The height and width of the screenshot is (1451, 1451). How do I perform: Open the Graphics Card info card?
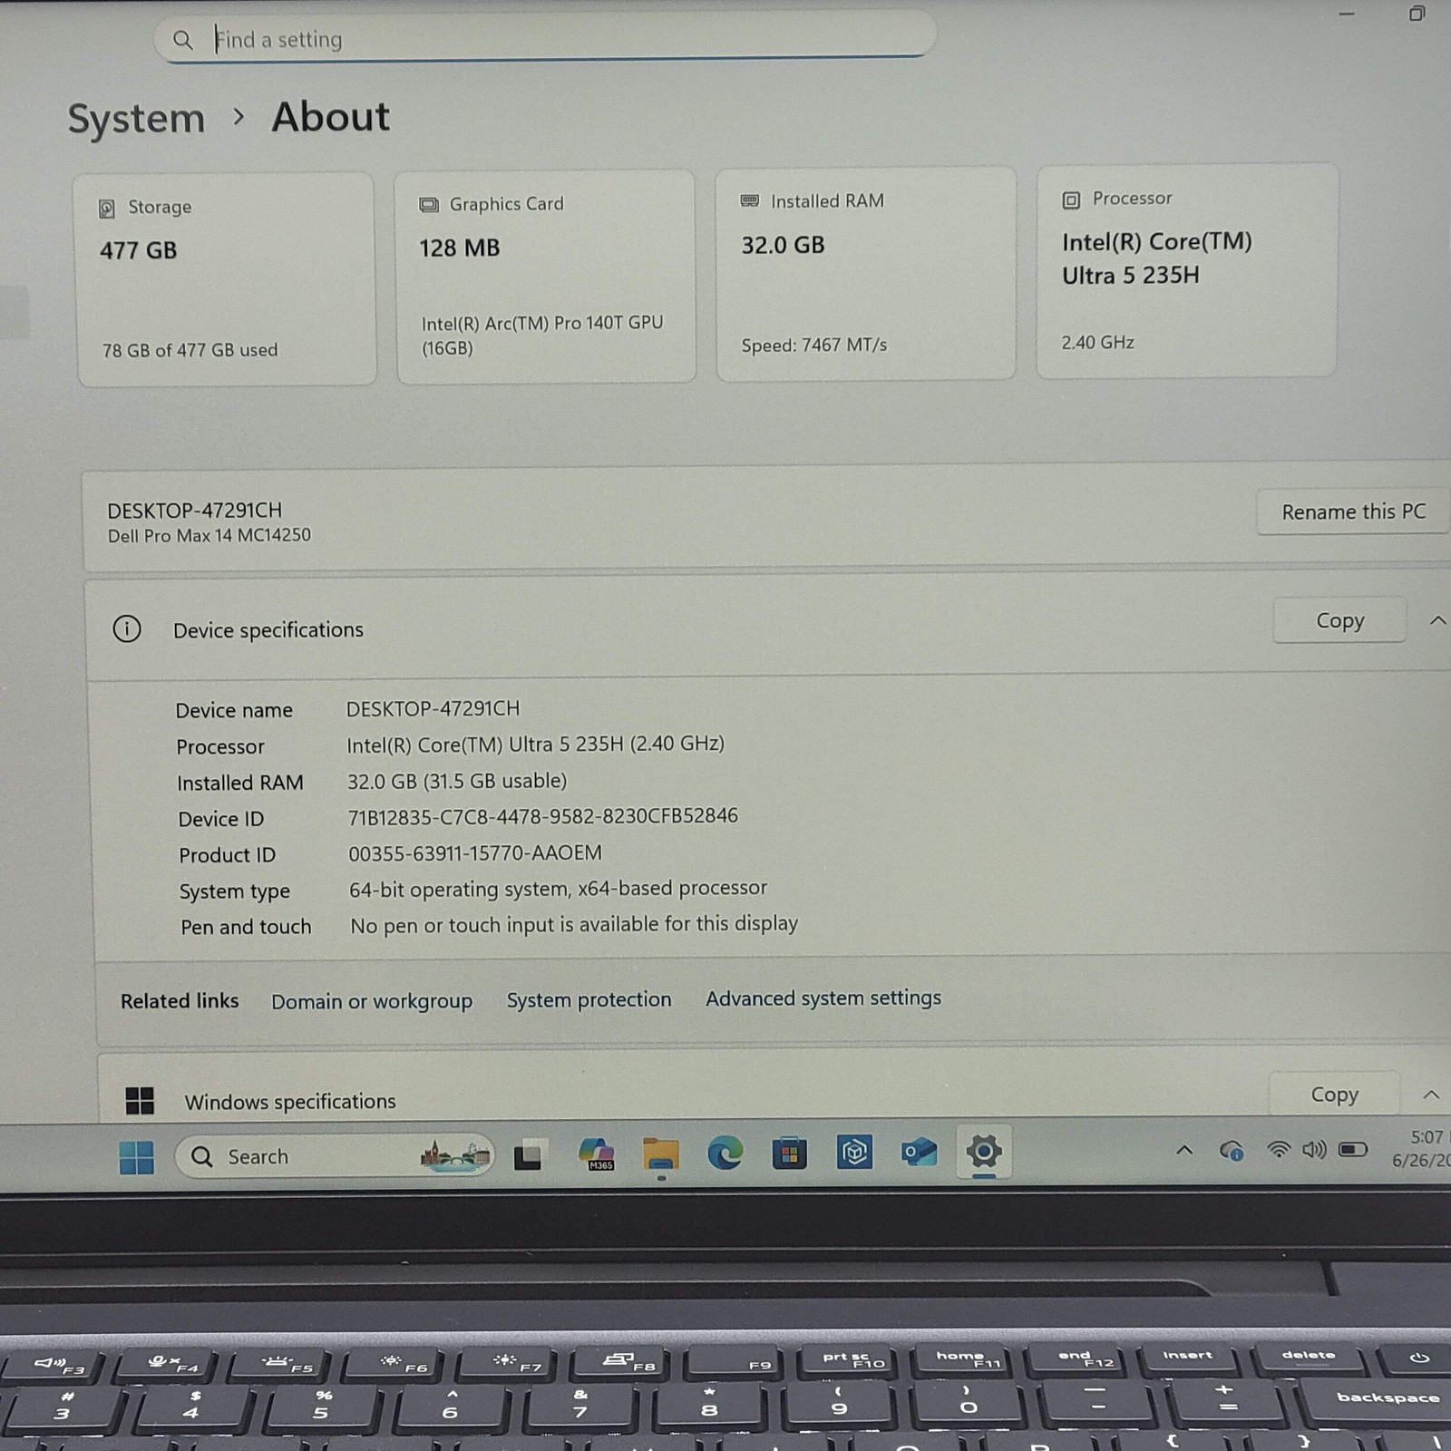click(546, 277)
